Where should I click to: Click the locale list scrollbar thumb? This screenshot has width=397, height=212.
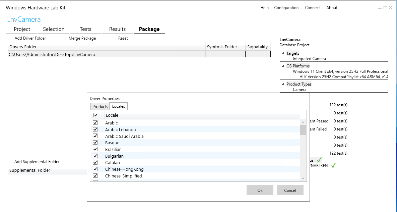click(303, 130)
